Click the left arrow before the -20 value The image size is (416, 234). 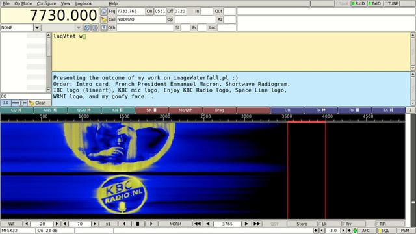click(26, 224)
